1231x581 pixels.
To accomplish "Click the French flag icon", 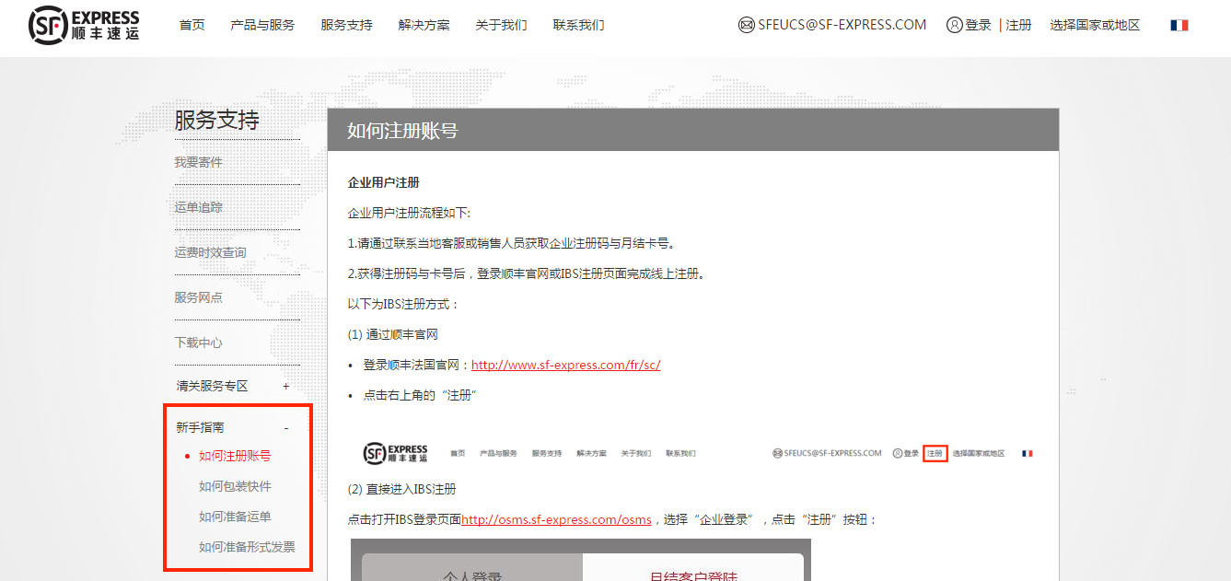I will tap(1179, 25).
